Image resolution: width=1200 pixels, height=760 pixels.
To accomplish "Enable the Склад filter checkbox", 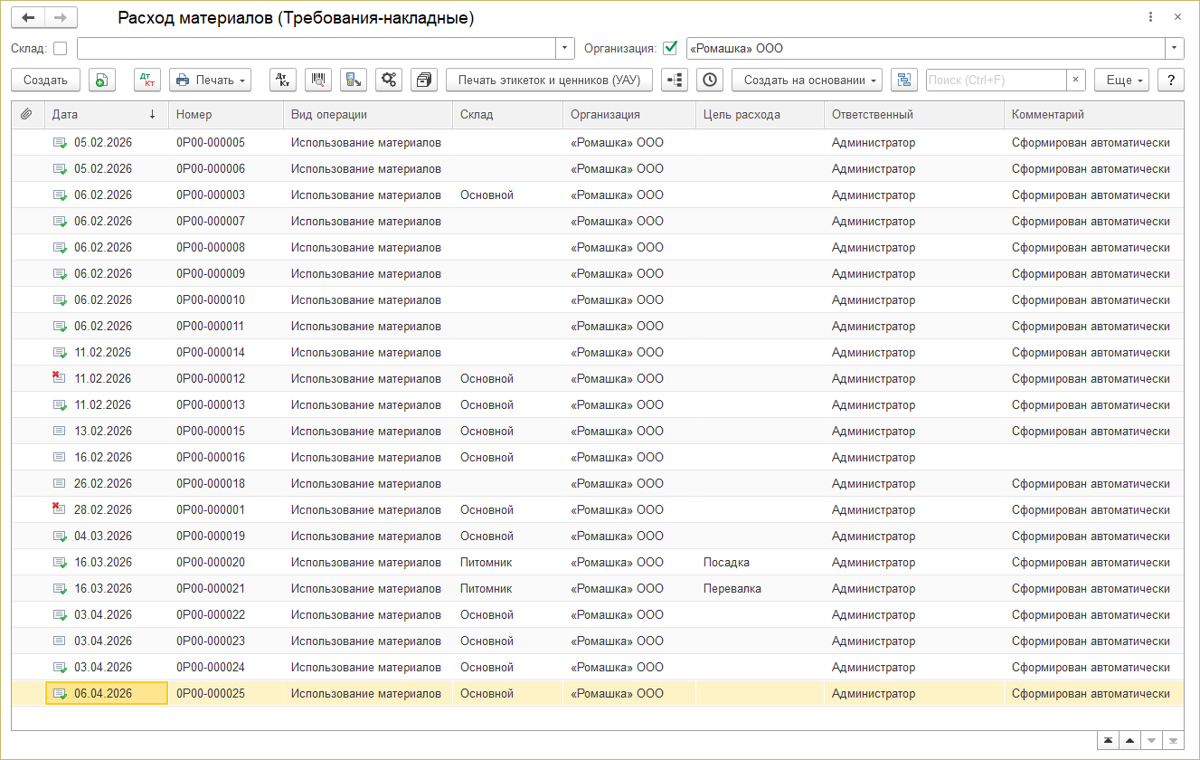I will click(x=61, y=48).
